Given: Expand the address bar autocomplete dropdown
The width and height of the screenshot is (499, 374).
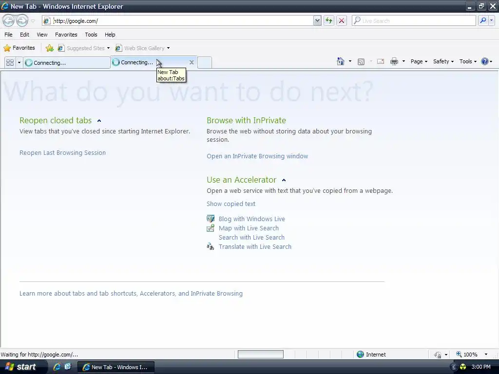Looking at the screenshot, I should (x=317, y=21).
